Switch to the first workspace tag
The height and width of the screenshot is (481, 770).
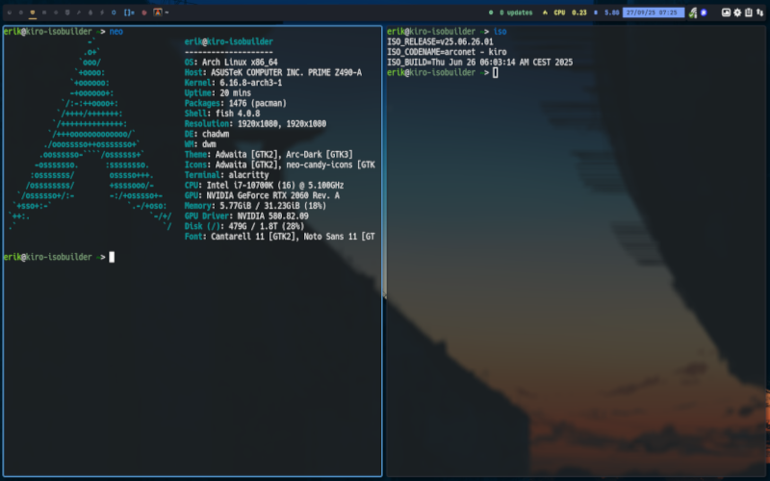point(9,13)
